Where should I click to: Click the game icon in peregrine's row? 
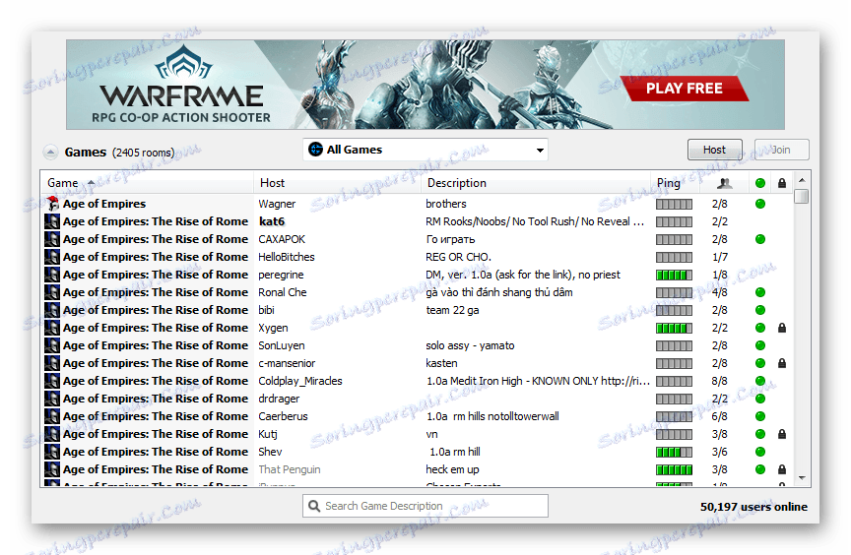click(x=52, y=275)
